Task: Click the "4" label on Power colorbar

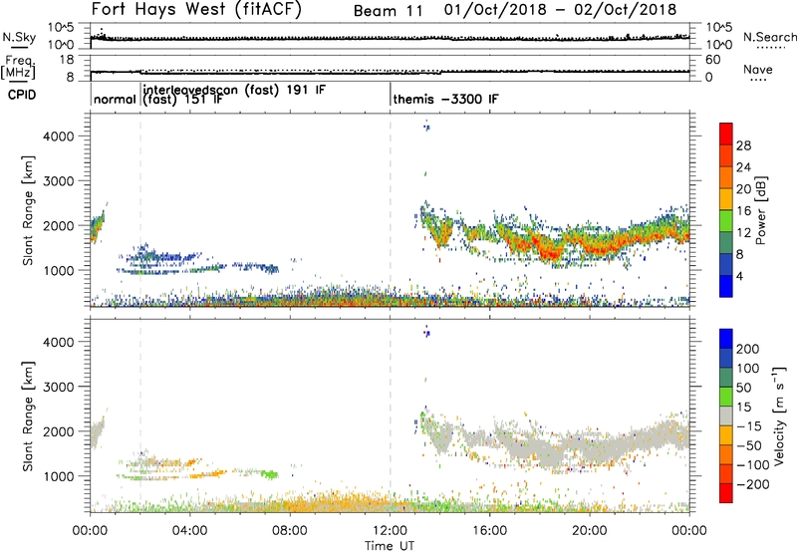Action: tap(740, 276)
